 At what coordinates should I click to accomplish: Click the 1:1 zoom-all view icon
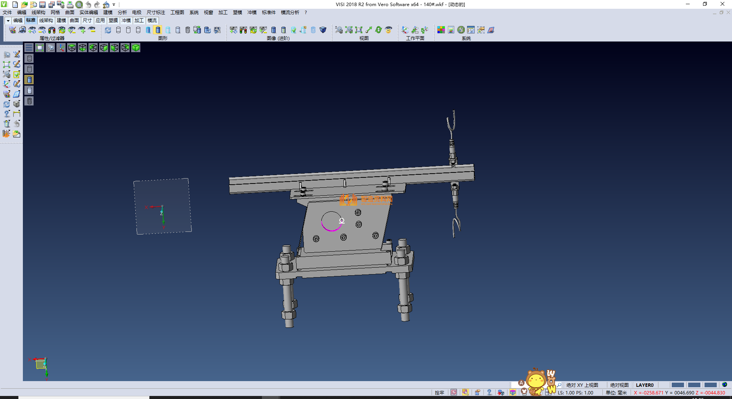pyautogui.click(x=359, y=30)
